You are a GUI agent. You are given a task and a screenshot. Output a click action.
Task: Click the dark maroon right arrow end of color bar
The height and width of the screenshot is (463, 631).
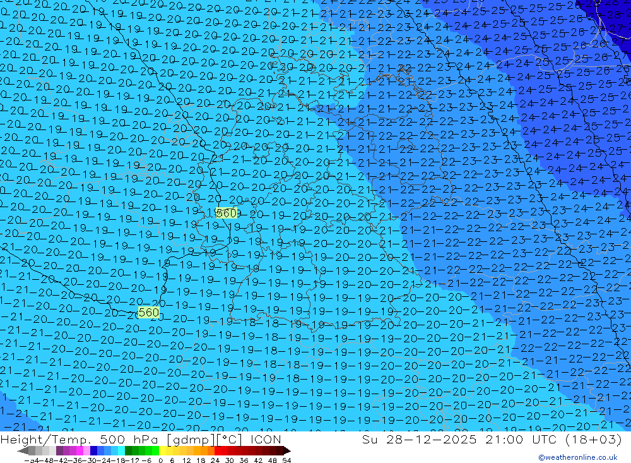(x=287, y=450)
